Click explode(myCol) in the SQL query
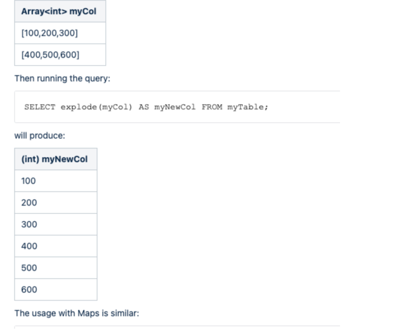This screenshot has width=394, height=333. 96,107
